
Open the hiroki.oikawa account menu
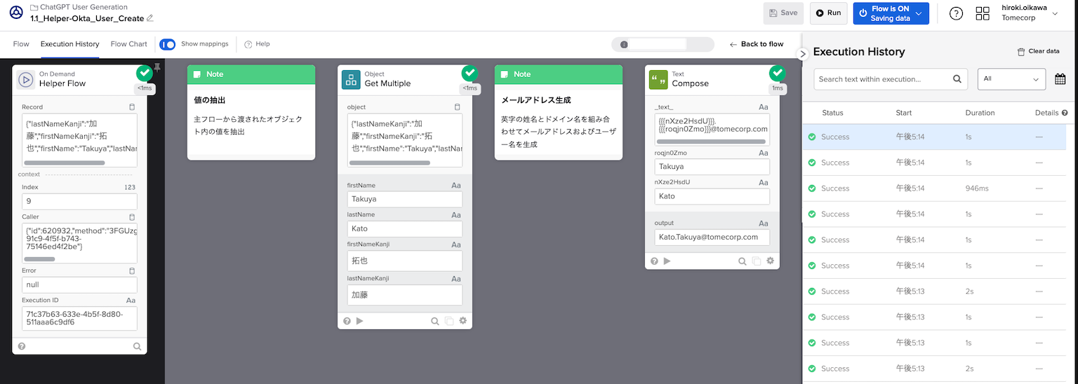click(x=1030, y=13)
